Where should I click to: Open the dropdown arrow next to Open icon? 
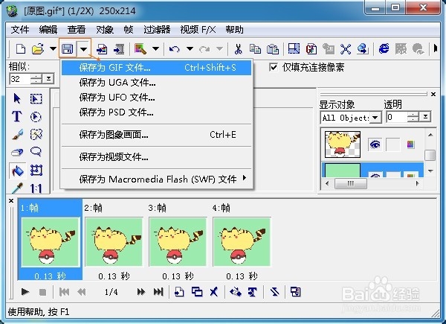pos(53,48)
